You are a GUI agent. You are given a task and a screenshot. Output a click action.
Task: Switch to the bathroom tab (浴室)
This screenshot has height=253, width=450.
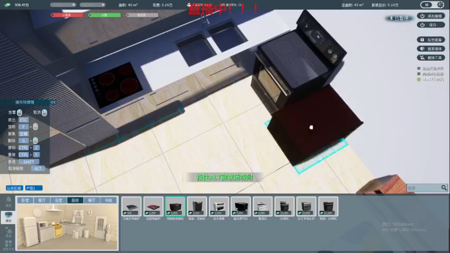click(58, 200)
